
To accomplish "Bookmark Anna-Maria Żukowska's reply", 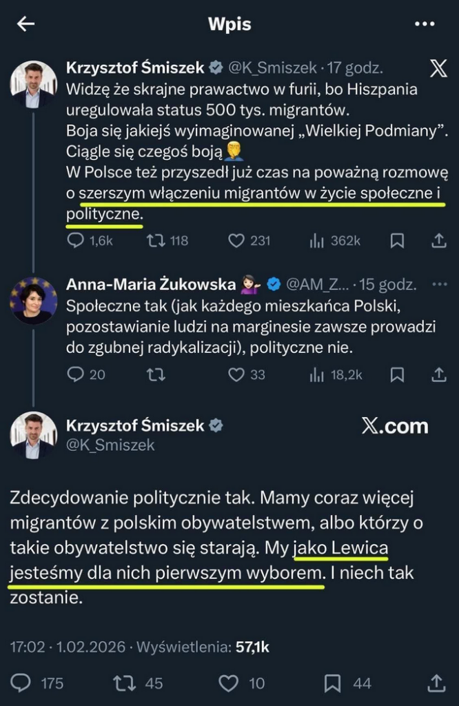I will pos(398,374).
